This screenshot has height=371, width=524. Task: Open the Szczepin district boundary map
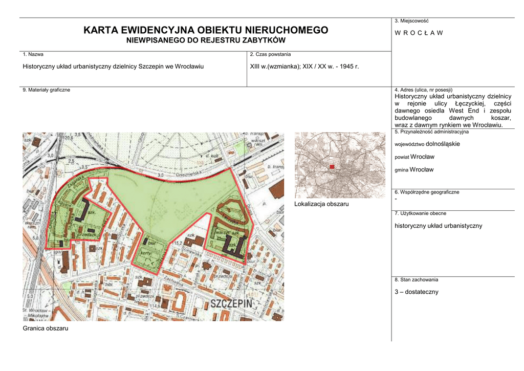pyautogui.click(x=153, y=226)
